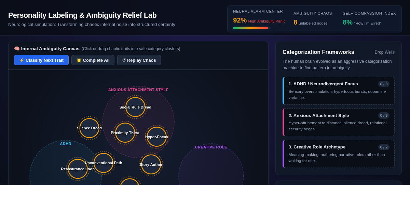Click the 92% High Ambiguity Panic reading
The width and height of the screenshot is (410, 215).
(x=259, y=20)
